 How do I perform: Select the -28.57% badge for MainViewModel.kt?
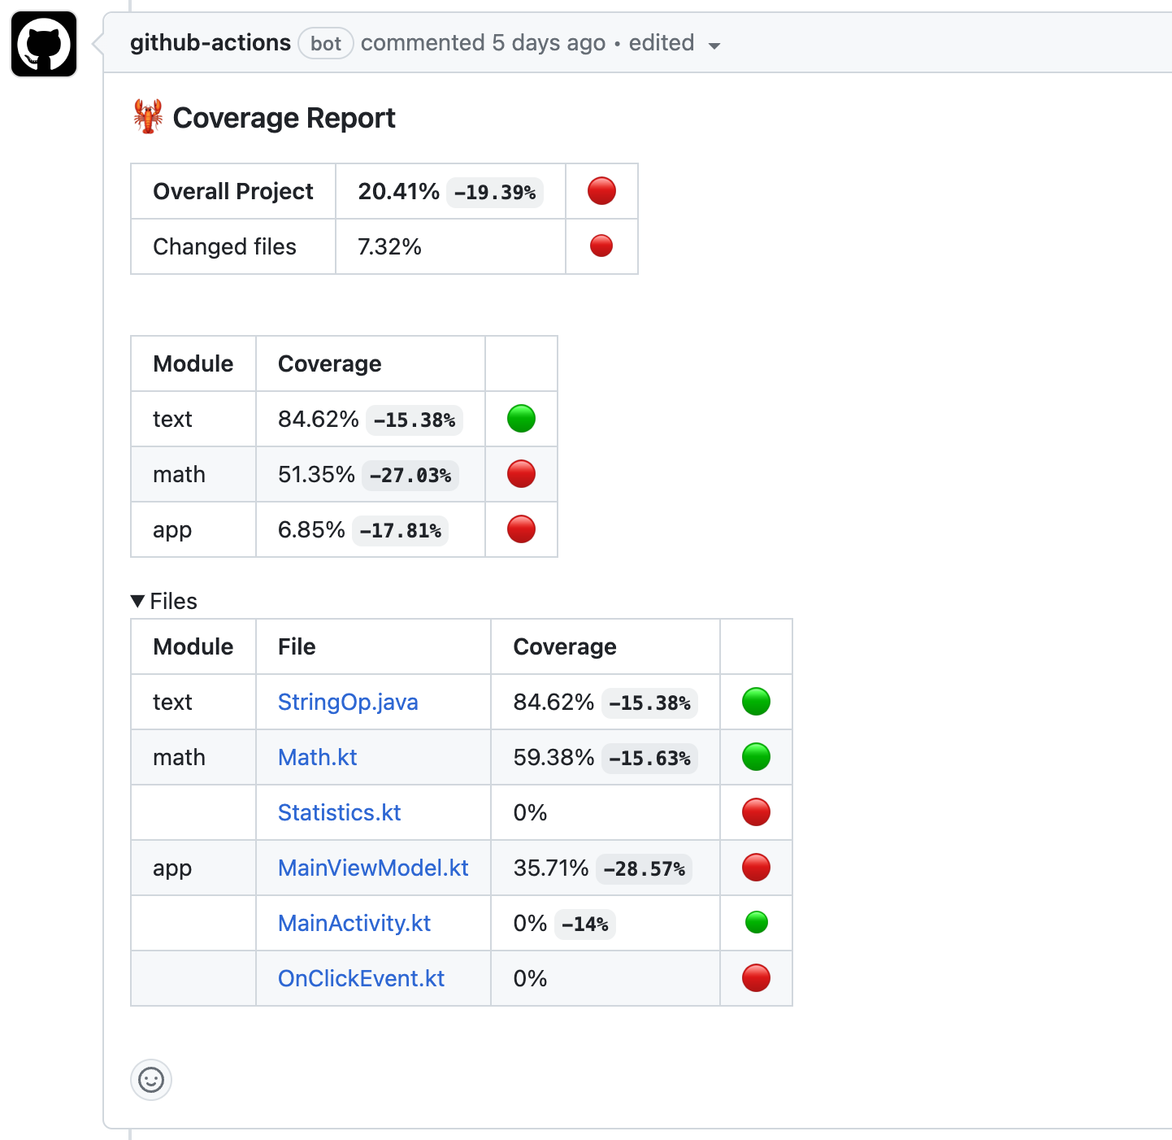click(644, 869)
